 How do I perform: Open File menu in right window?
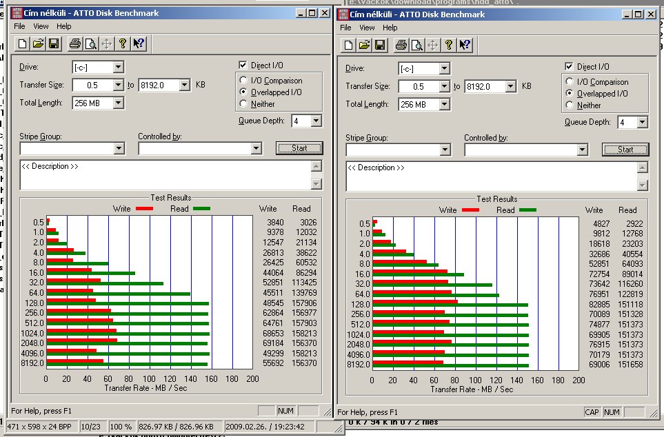pos(345,28)
